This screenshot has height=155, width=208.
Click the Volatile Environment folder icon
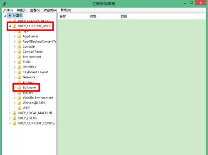tap(19, 98)
